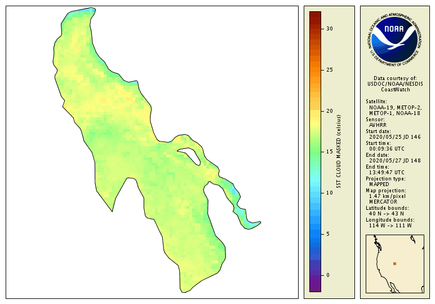Click the SST color scale bar

[315, 152]
